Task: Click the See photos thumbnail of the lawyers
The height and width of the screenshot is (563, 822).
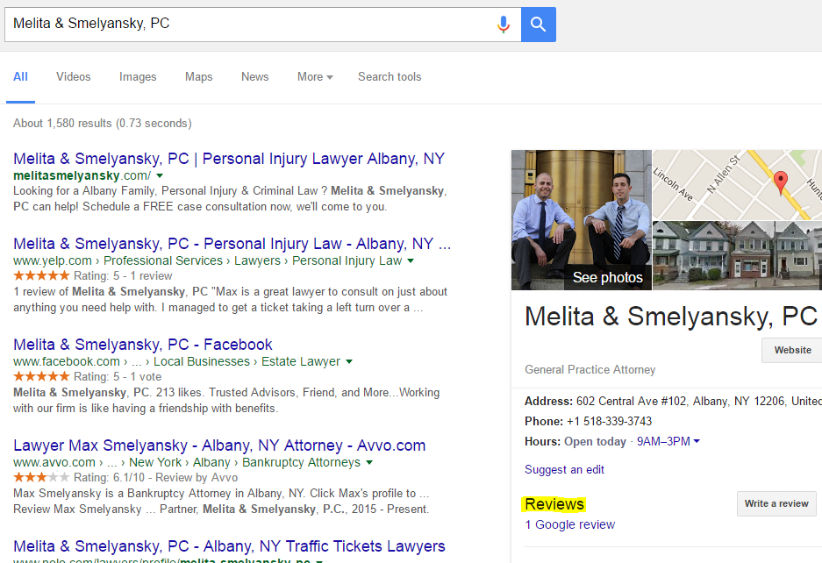Action: pos(582,219)
